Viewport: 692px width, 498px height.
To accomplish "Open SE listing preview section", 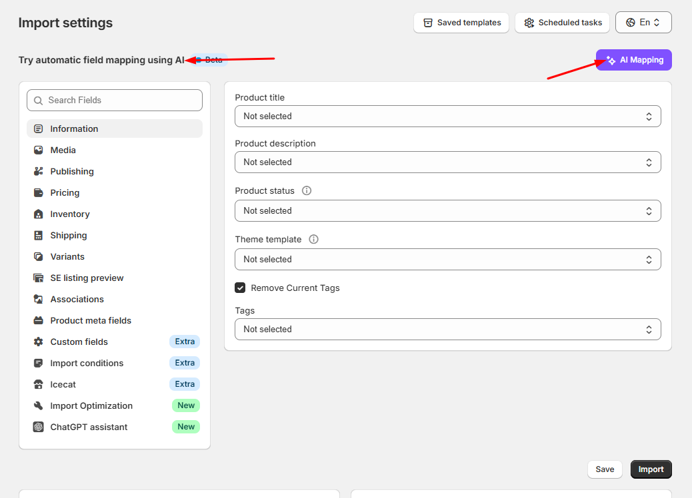I will [115, 278].
